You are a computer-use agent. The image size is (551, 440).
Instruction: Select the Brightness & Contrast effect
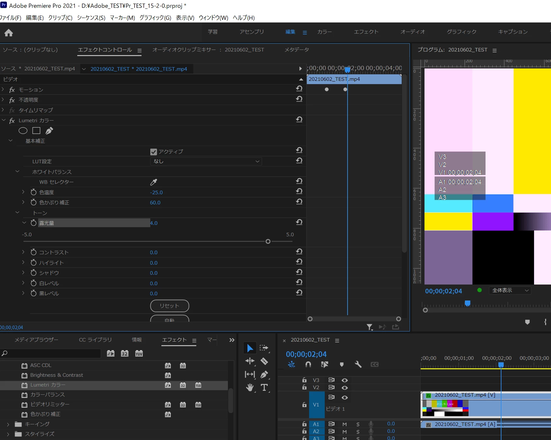(57, 375)
